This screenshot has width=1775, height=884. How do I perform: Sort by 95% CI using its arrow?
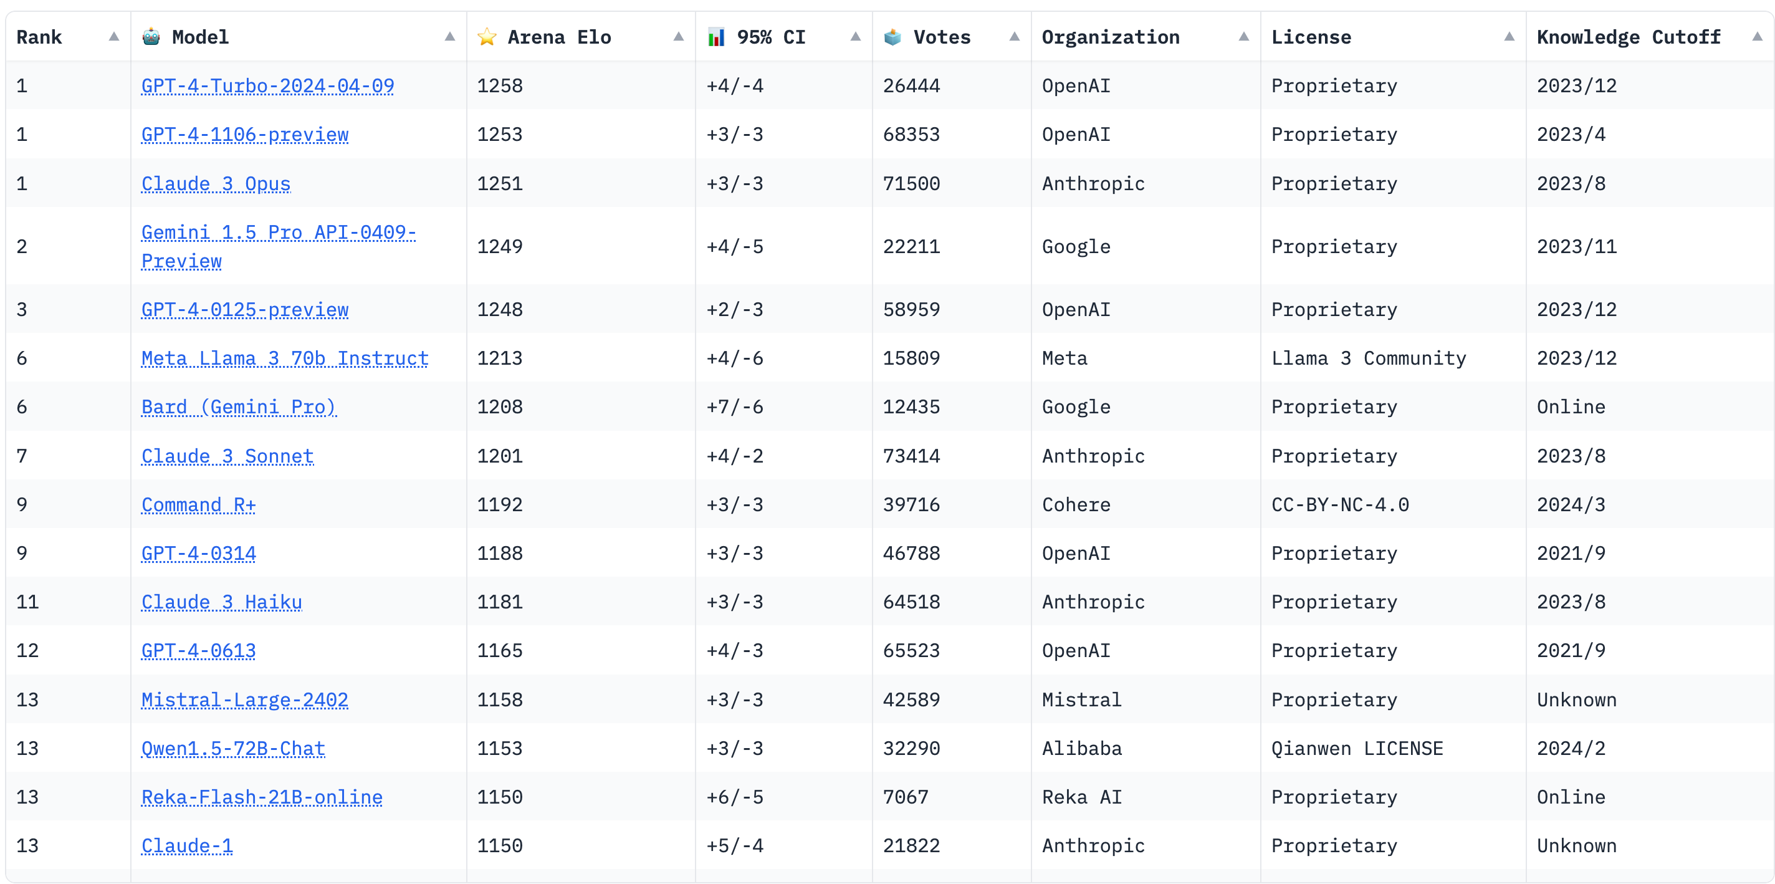[855, 37]
